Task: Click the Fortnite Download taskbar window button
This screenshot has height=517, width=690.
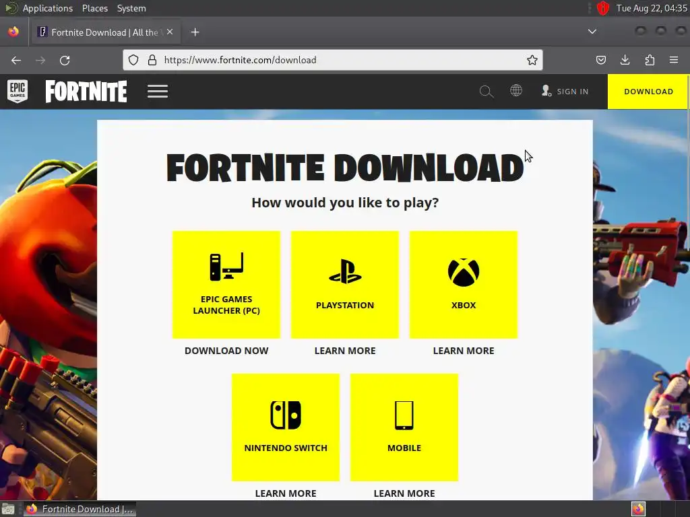Action: click(80, 509)
